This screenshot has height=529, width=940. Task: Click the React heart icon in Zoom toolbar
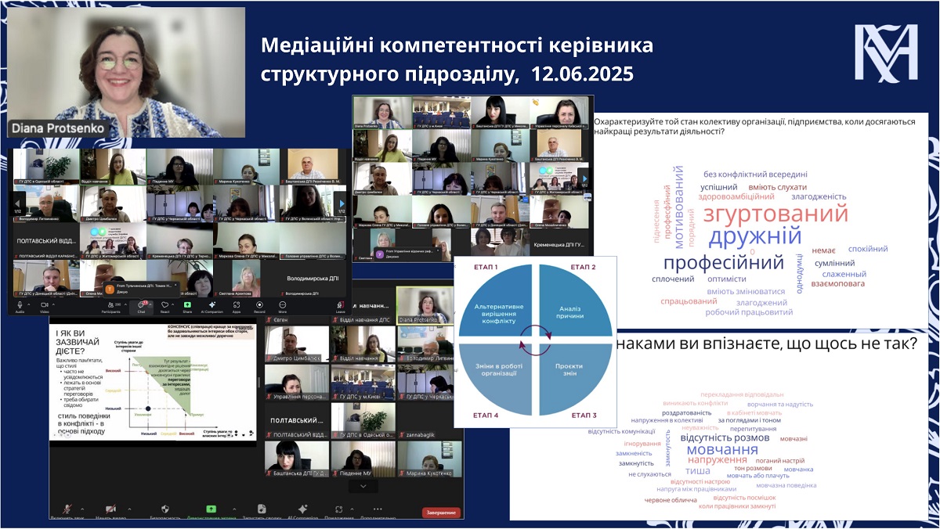click(164, 304)
